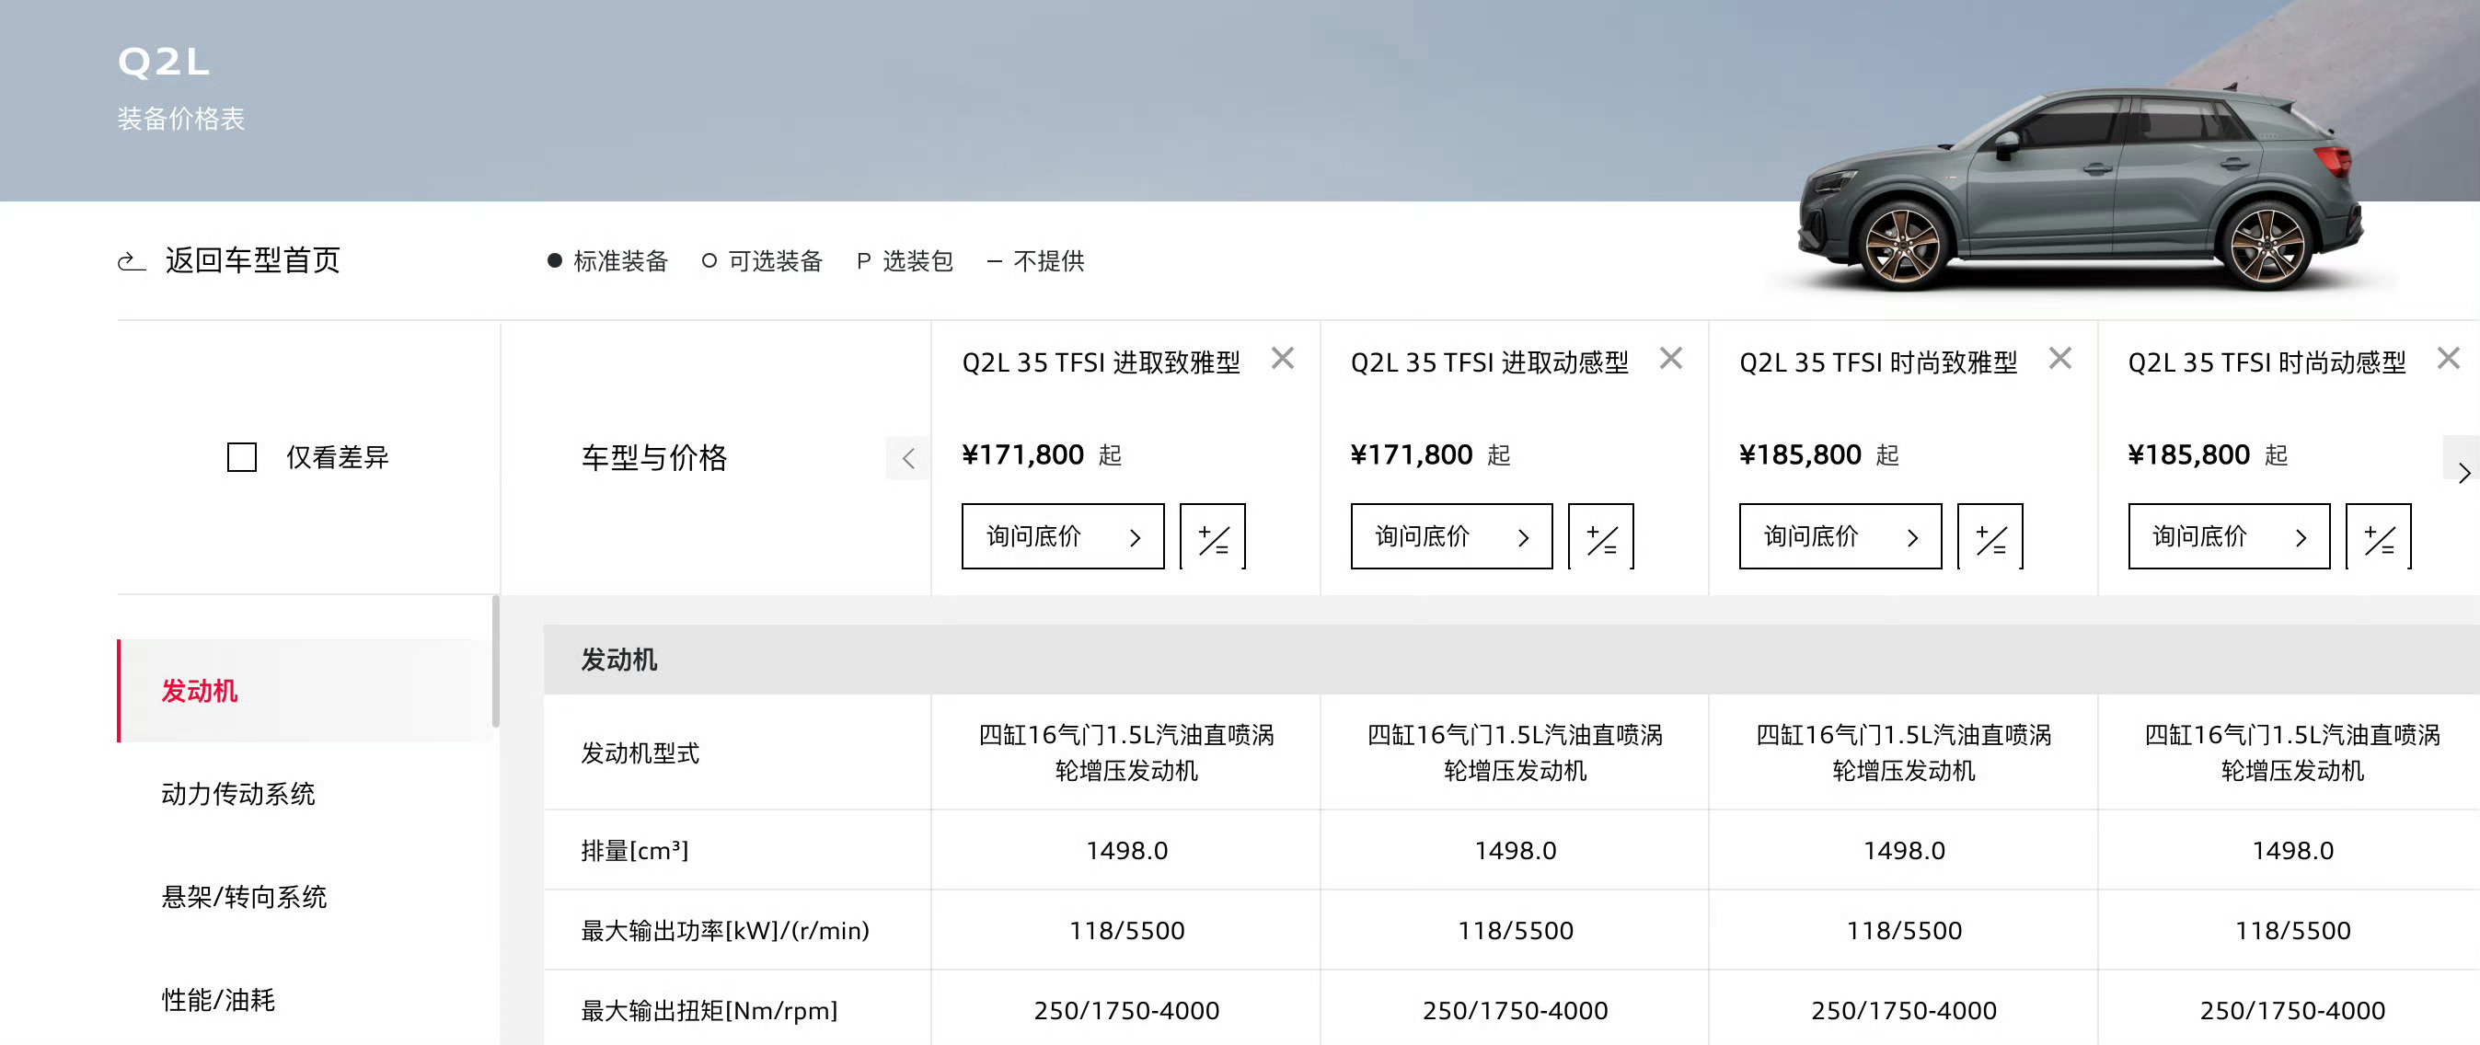Click the 标准装备 legend dot
This screenshot has height=1045, width=2480.
[x=555, y=260]
